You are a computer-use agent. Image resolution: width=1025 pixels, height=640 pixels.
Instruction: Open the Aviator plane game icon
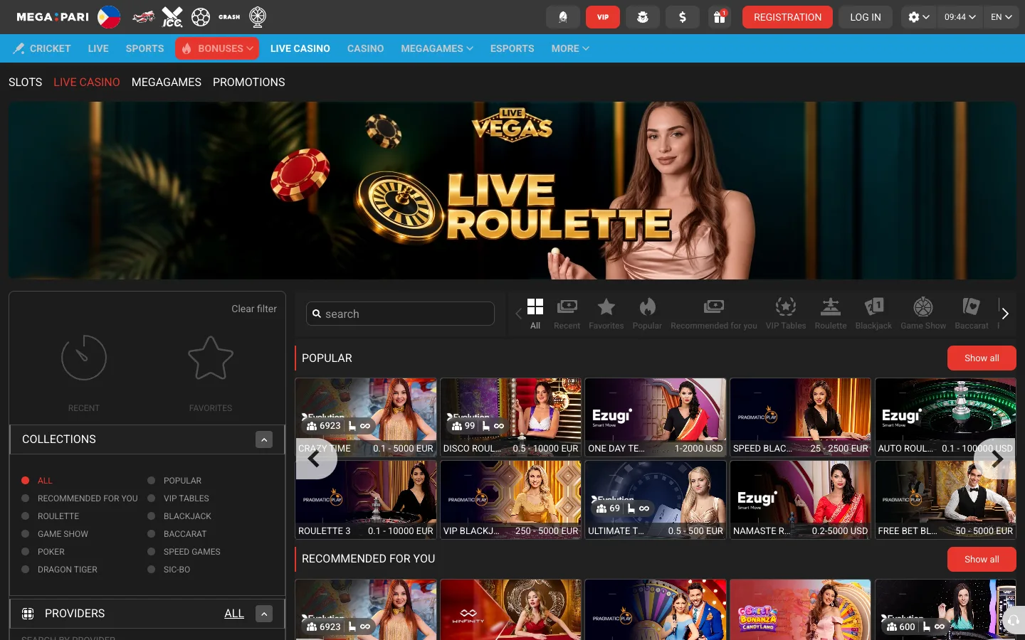point(143,17)
